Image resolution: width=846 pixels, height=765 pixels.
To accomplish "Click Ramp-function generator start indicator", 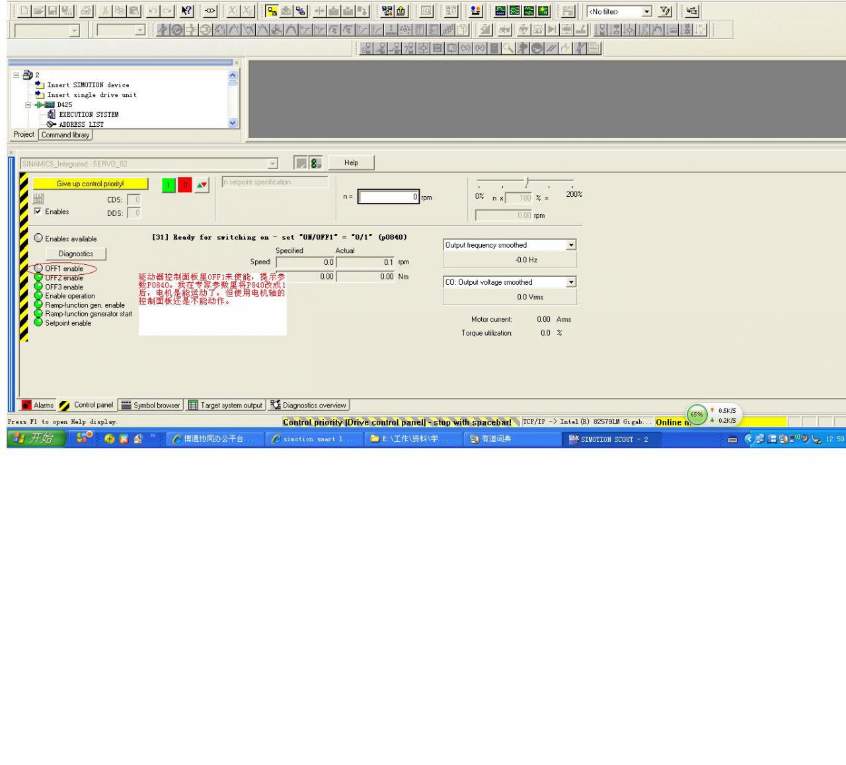I will click(38, 314).
